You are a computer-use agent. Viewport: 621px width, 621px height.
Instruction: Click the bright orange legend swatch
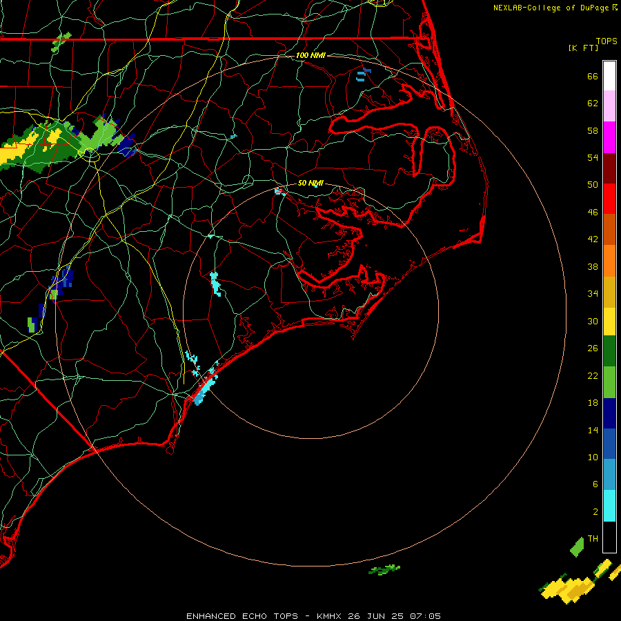(609, 261)
